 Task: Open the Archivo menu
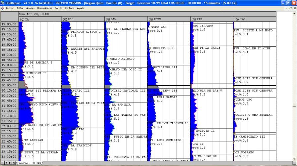point(10,8)
